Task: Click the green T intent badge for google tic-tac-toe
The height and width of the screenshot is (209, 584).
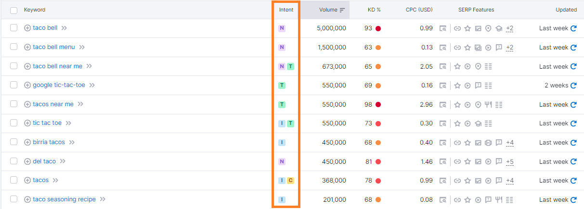Action: click(282, 86)
